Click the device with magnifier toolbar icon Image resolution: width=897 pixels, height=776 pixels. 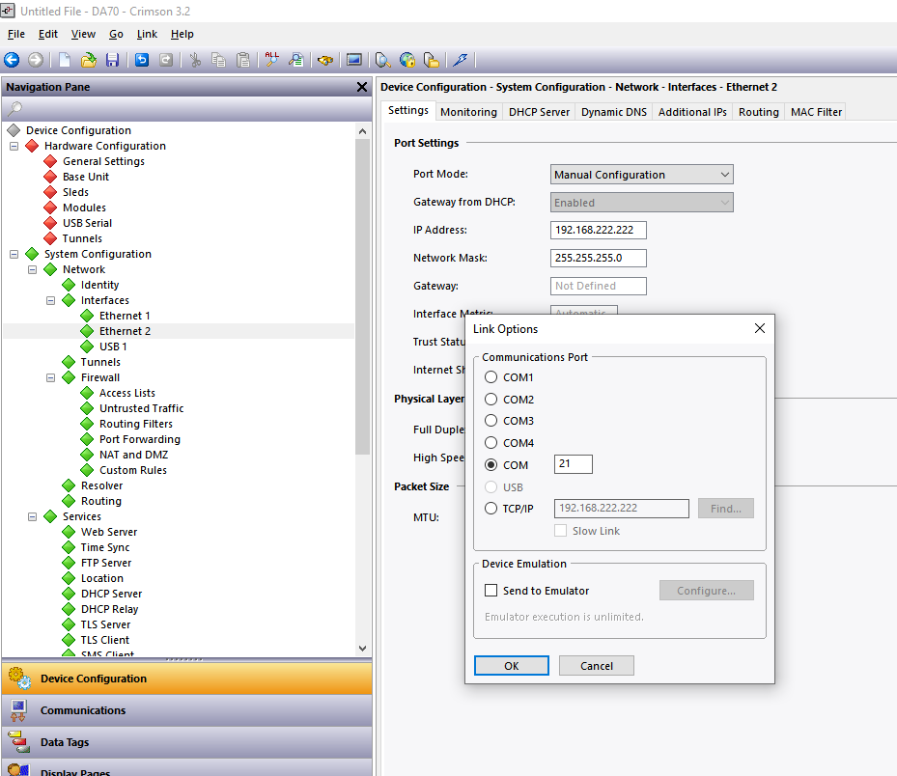pyautogui.click(x=382, y=60)
